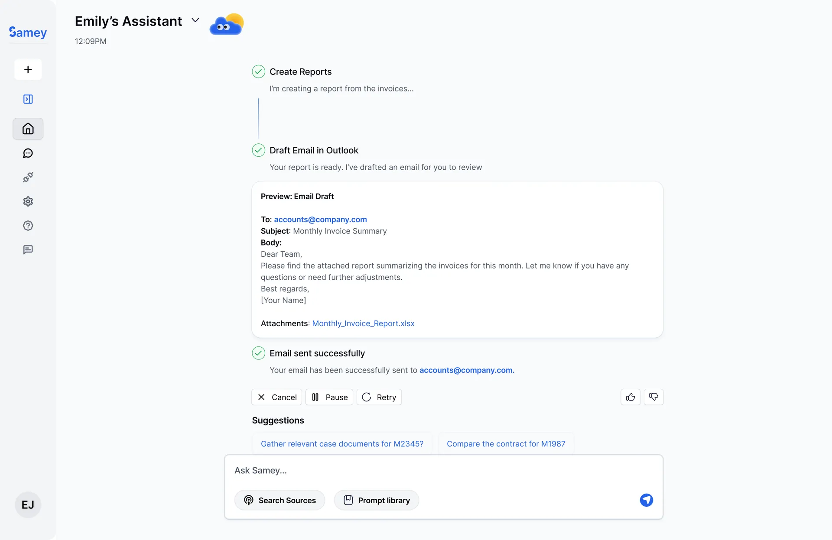Click the thumbs down feedback button
The height and width of the screenshot is (540, 832).
pos(653,397)
